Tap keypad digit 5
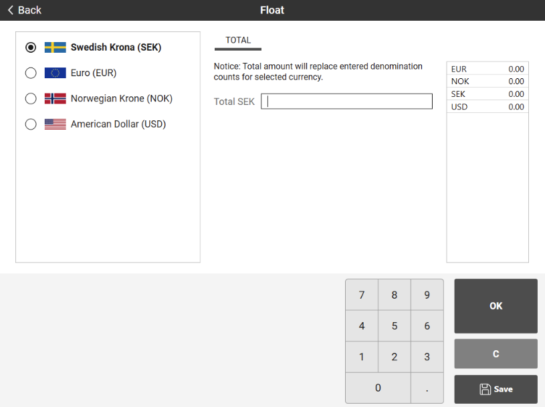This screenshot has height=407, width=545. click(x=395, y=326)
